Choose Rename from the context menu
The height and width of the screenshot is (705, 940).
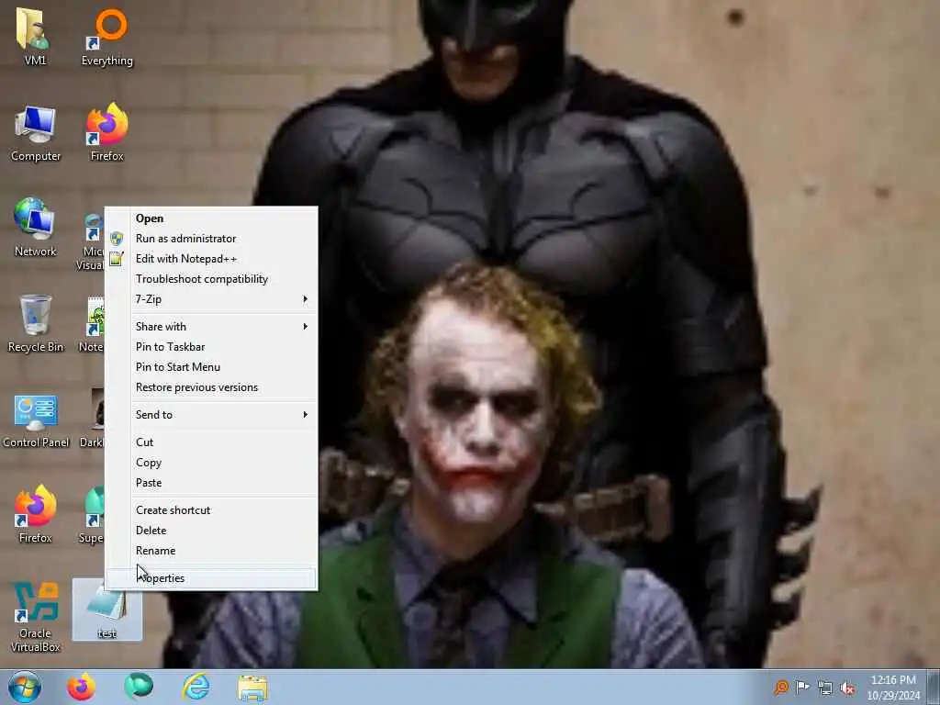(x=212, y=551)
